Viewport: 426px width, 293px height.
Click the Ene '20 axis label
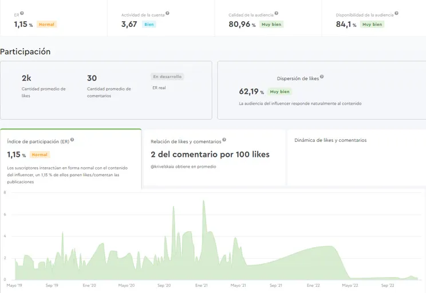[89, 286]
